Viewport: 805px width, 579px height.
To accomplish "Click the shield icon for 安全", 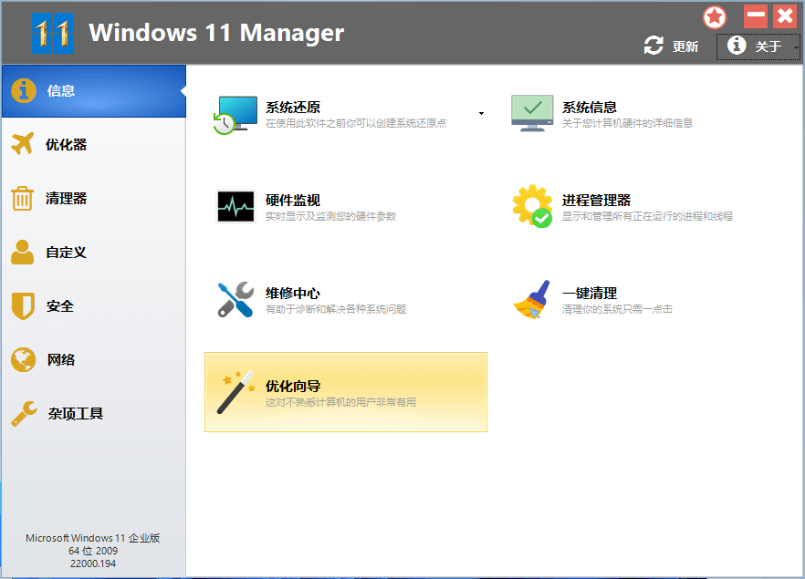I will coord(25,305).
